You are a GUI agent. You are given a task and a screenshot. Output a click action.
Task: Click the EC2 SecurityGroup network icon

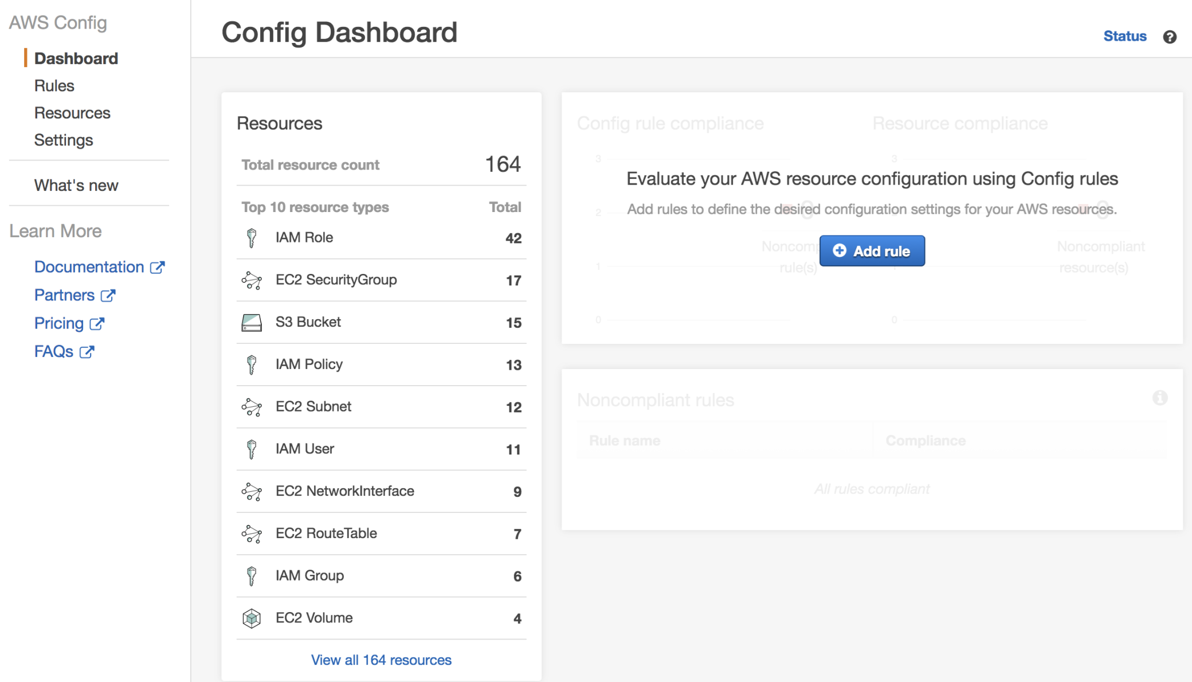[252, 280]
